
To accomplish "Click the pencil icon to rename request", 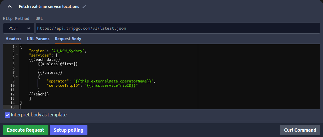I will (x=84, y=7).
